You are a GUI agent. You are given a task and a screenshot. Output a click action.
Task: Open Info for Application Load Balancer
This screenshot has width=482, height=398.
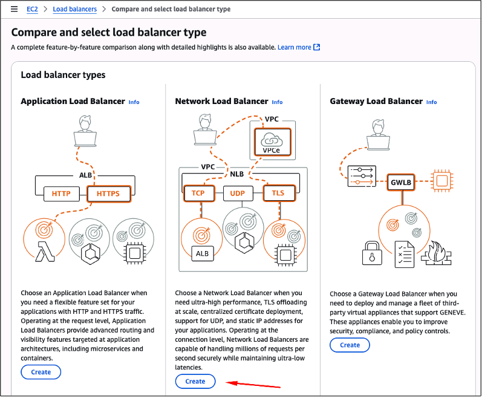(134, 102)
